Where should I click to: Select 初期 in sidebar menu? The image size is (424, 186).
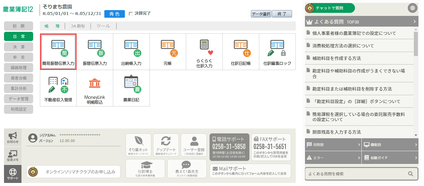(x=18, y=26)
